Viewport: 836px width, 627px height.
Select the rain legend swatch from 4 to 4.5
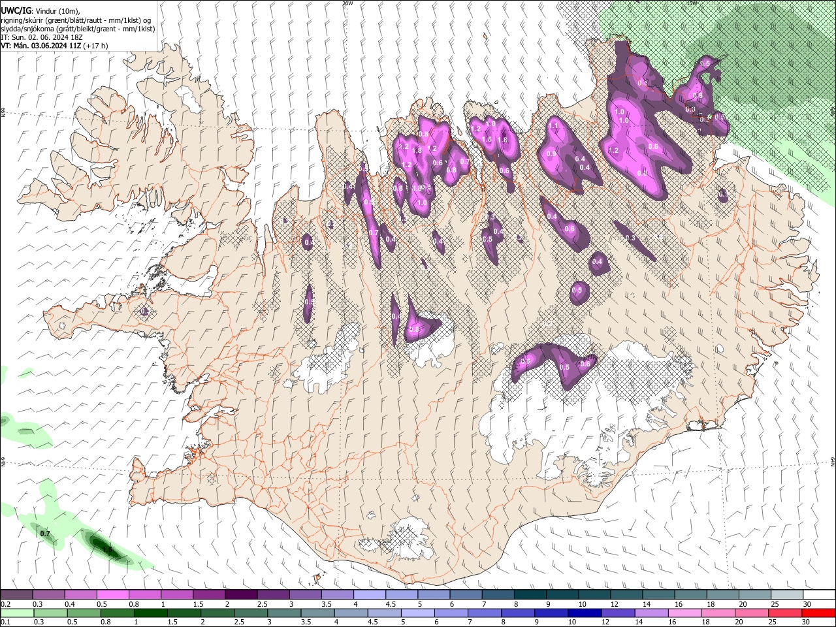[350, 613]
